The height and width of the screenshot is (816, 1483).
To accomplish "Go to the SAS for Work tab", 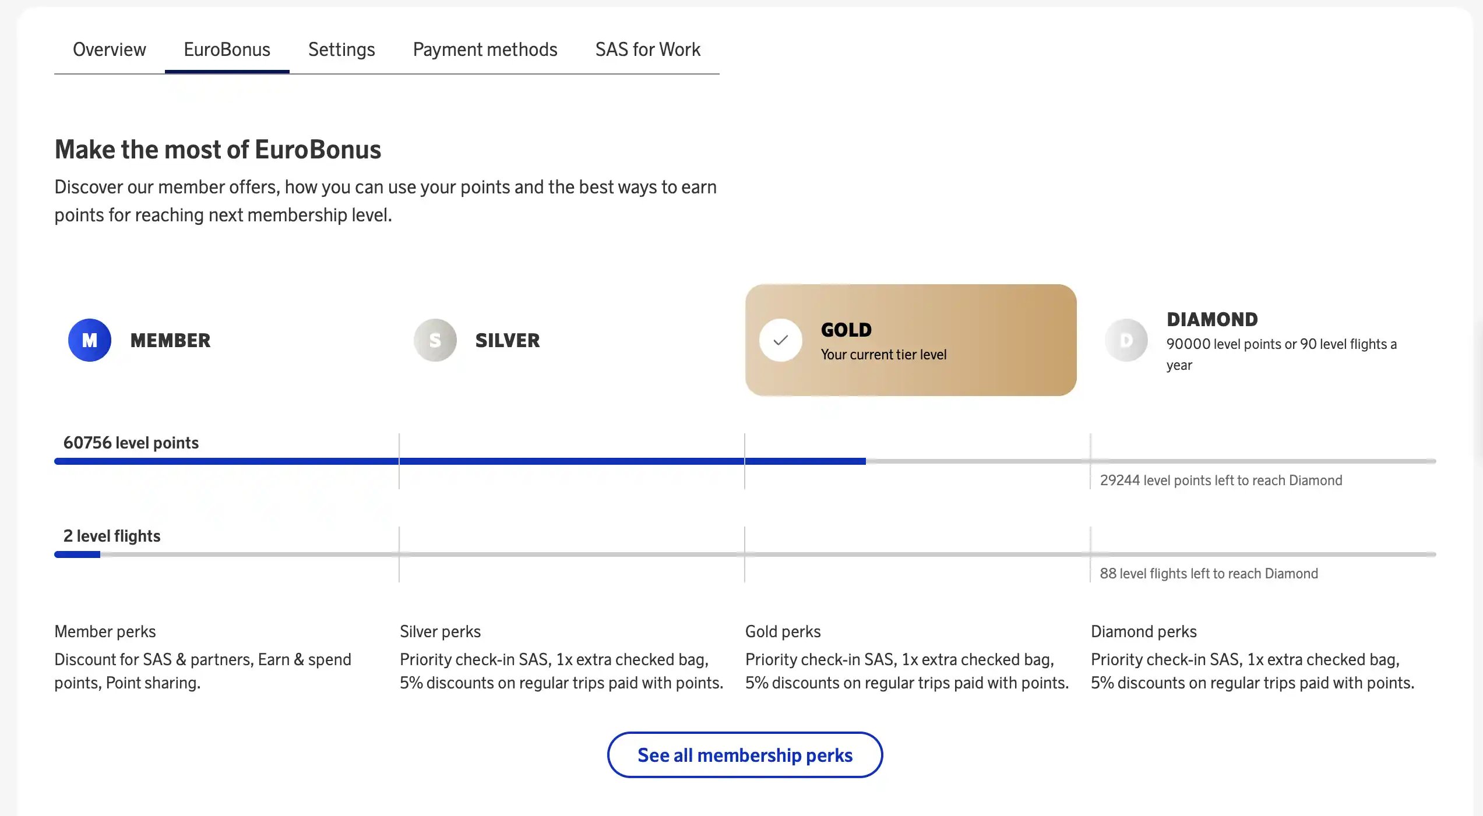I will 647,50.
